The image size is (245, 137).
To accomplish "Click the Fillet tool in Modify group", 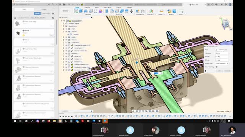I will (x=112, y=11).
